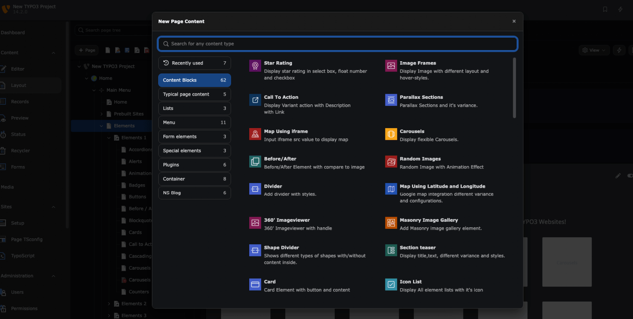Close the New Page Content dialog
The width and height of the screenshot is (633, 319).
tap(514, 21)
